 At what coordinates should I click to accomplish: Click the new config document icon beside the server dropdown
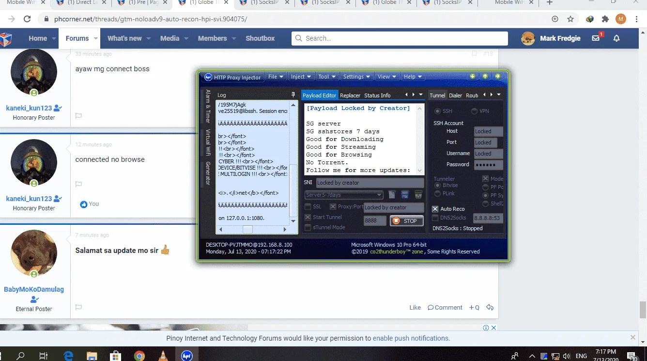tap(392, 195)
